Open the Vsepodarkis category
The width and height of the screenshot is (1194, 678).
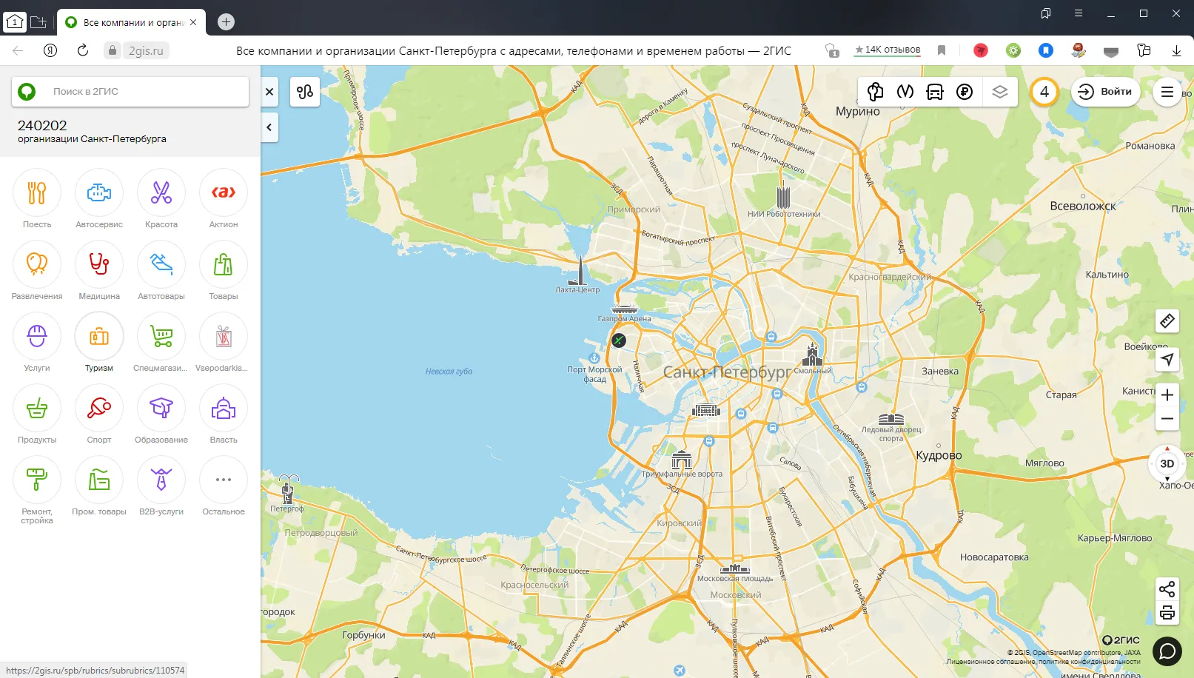(224, 343)
